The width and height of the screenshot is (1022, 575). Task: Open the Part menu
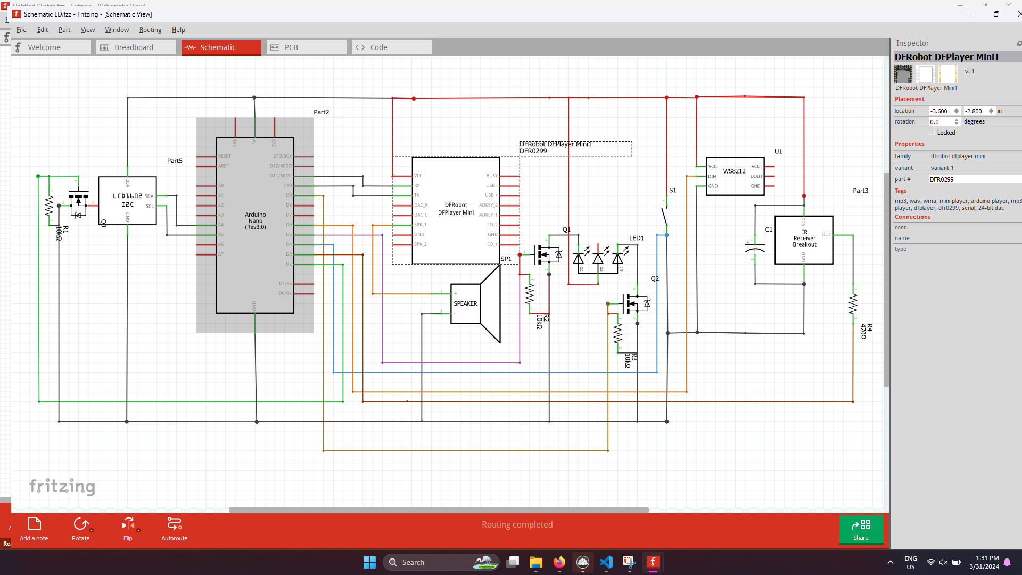point(64,30)
